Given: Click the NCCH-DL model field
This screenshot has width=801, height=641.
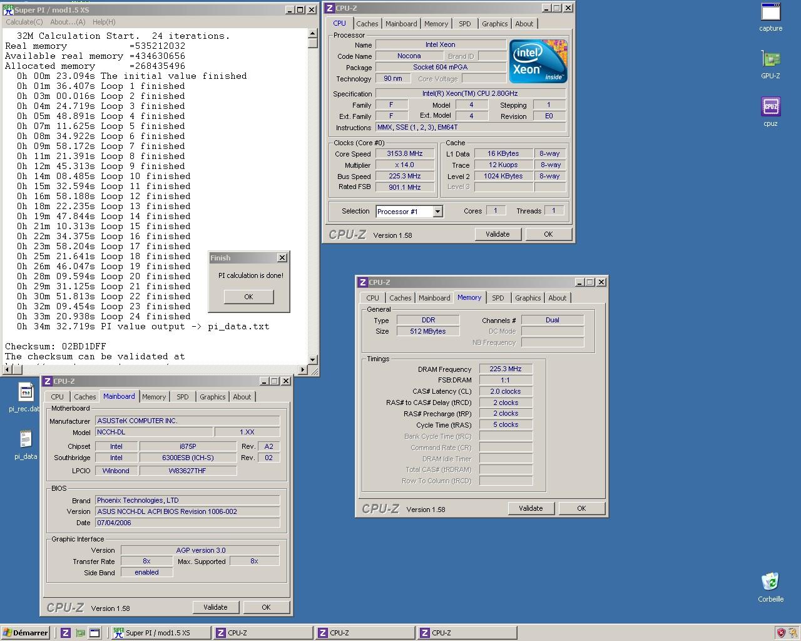Looking at the screenshot, I should tap(153, 432).
